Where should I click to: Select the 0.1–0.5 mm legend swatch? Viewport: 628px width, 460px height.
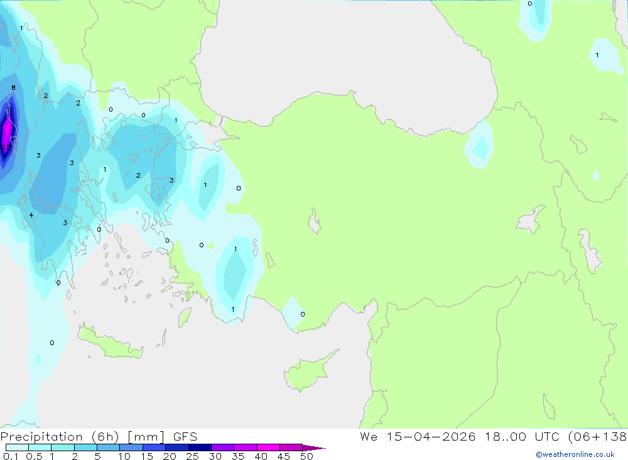[x=17, y=447]
